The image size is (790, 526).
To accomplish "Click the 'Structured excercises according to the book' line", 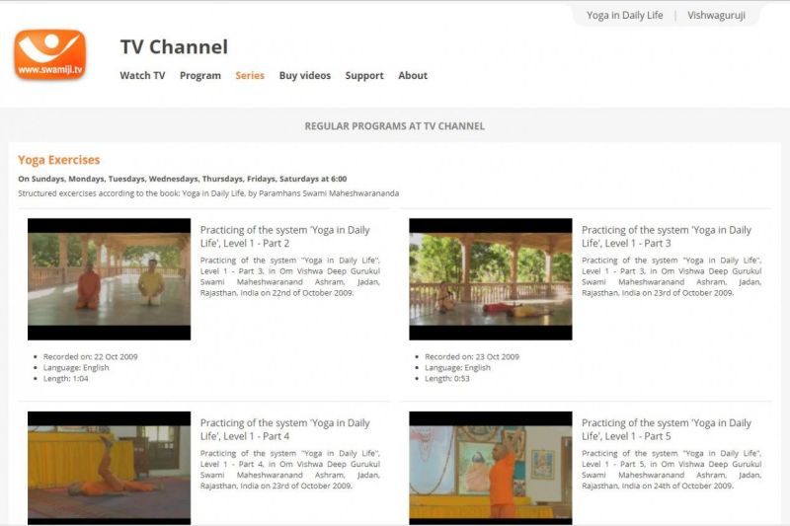I will (x=208, y=193).
